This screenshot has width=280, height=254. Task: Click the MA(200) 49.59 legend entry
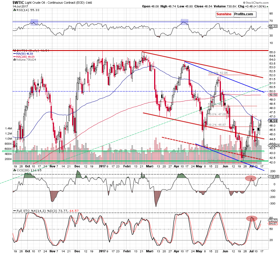pyautogui.click(x=25, y=57)
